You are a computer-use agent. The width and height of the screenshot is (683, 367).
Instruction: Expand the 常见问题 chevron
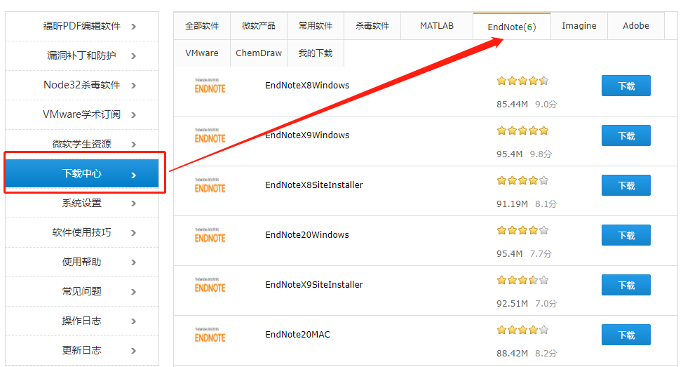click(x=134, y=292)
